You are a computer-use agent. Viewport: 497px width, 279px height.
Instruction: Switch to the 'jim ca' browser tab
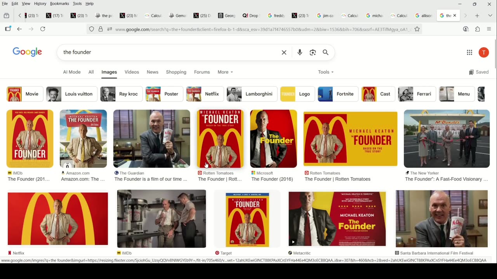point(325,15)
